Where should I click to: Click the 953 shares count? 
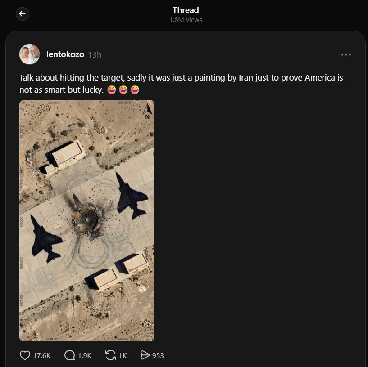(158, 355)
